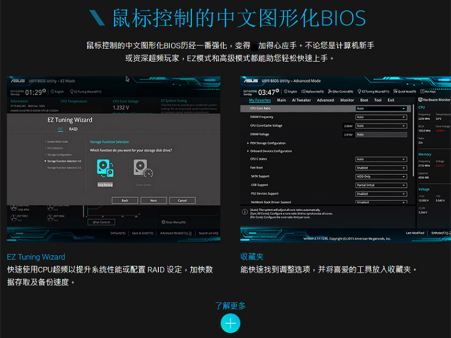
Task: Select the Storage Configuration wizard step
Action: click(58, 155)
